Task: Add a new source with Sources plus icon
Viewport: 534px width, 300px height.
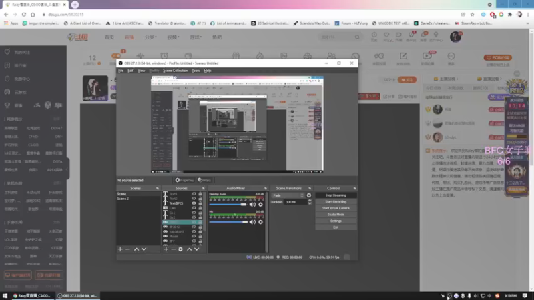Action: coord(166,249)
